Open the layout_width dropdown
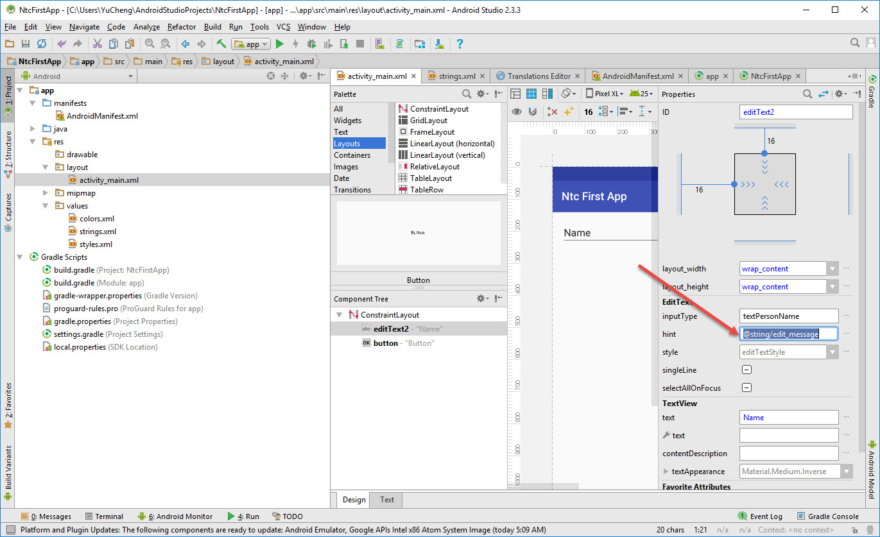 pos(833,269)
